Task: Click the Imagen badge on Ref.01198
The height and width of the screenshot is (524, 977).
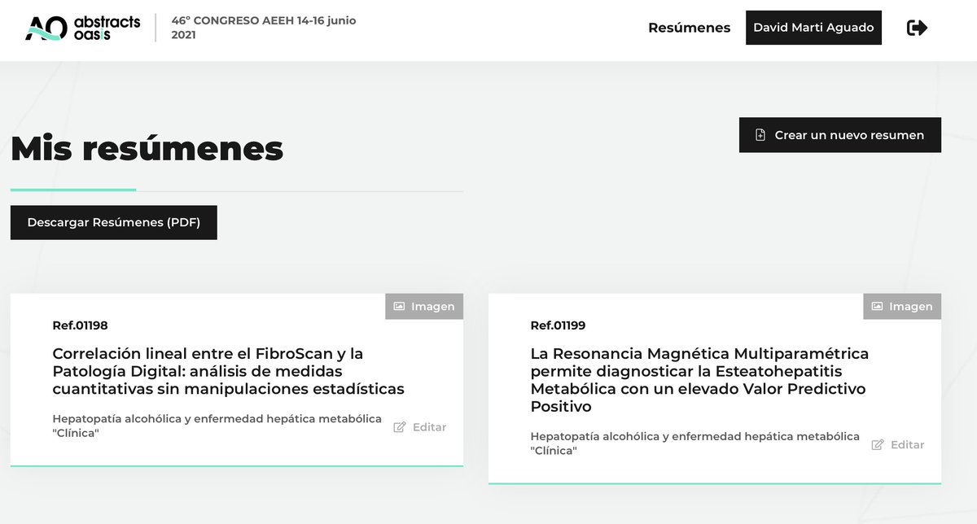Action: point(424,306)
